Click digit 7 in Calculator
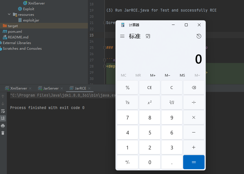 point(127,117)
